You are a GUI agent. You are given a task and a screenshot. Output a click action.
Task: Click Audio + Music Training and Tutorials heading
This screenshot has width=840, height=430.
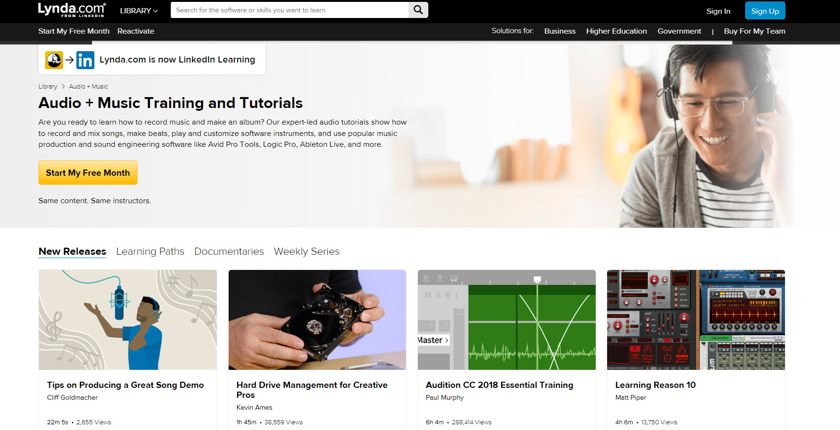171,103
